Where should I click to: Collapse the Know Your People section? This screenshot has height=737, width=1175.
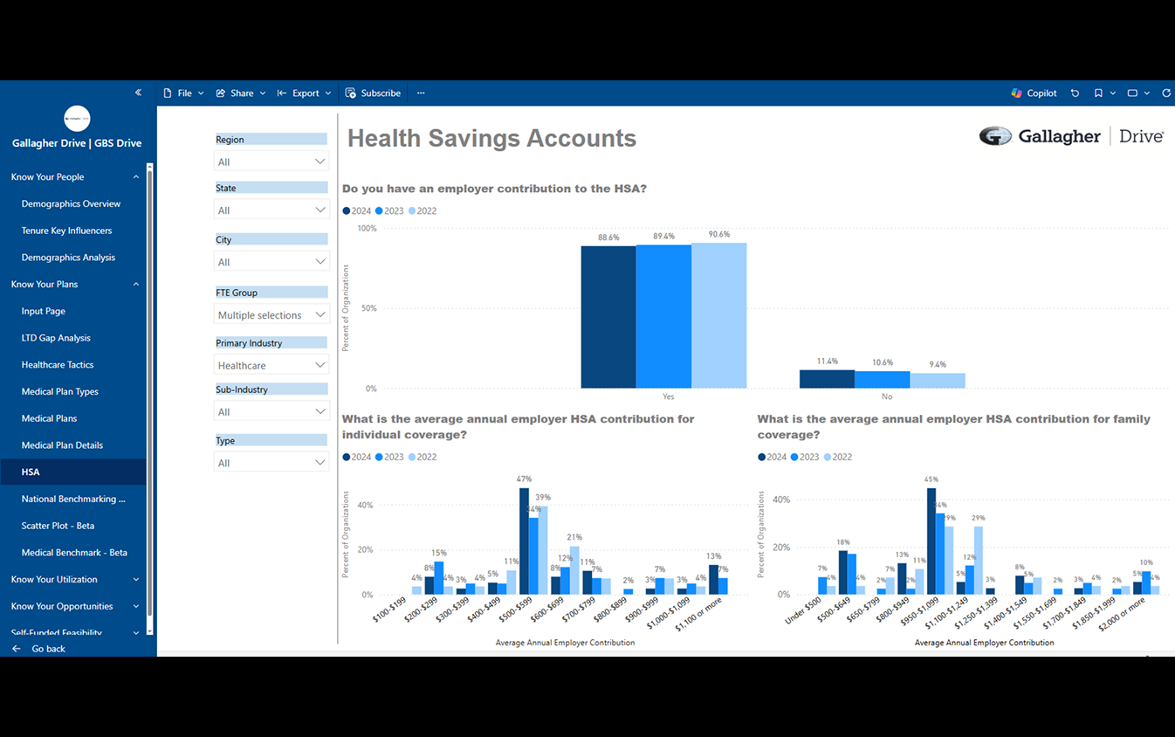pos(135,177)
